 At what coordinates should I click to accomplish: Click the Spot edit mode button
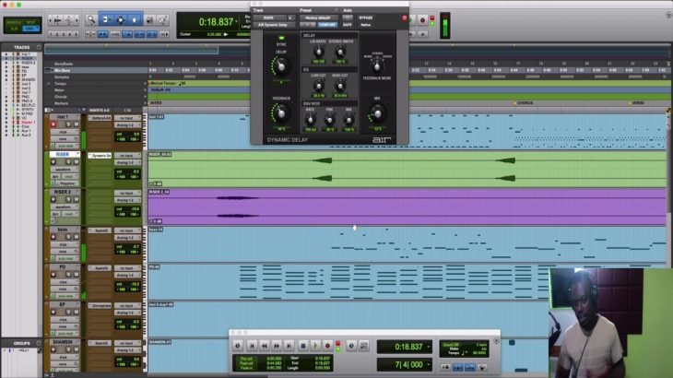click(30, 22)
